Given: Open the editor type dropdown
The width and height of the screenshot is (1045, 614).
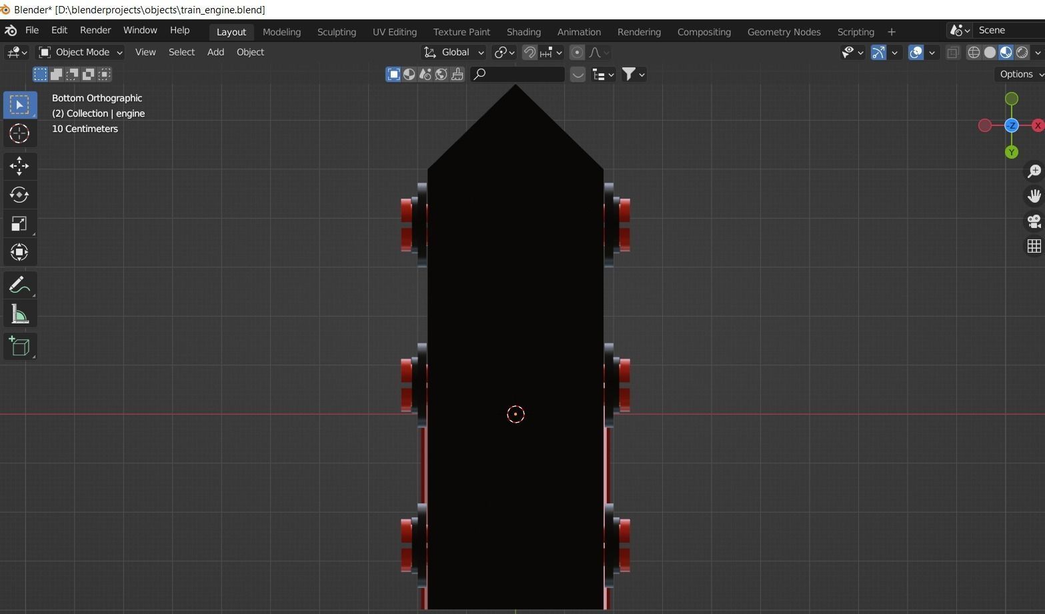Looking at the screenshot, I should [x=17, y=52].
